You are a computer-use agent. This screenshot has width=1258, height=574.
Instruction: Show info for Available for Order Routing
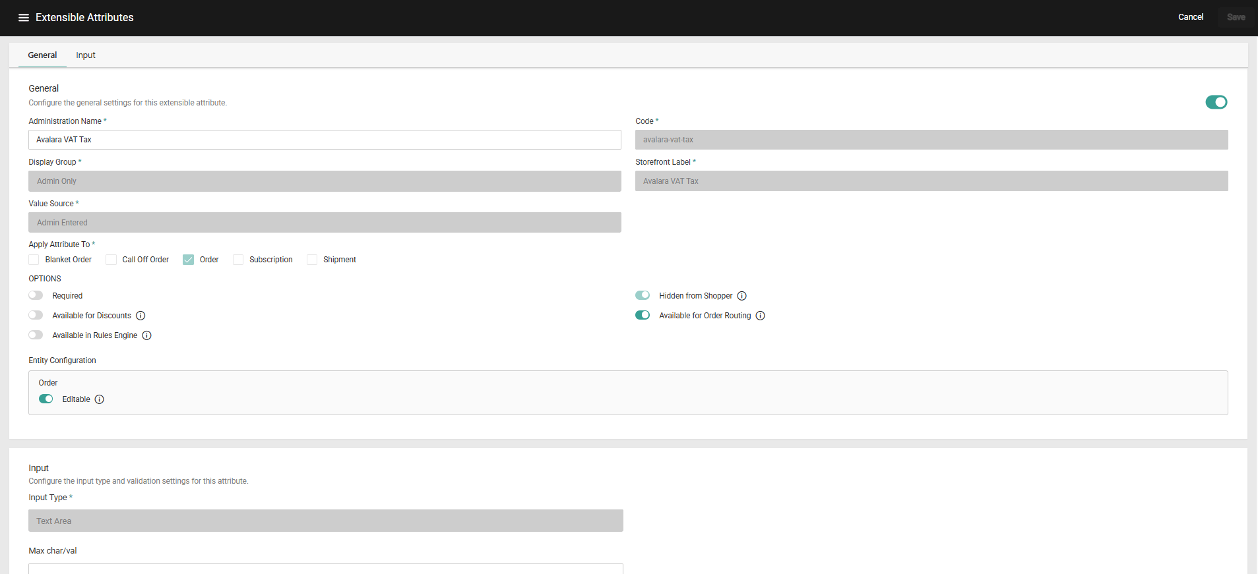[x=760, y=316]
